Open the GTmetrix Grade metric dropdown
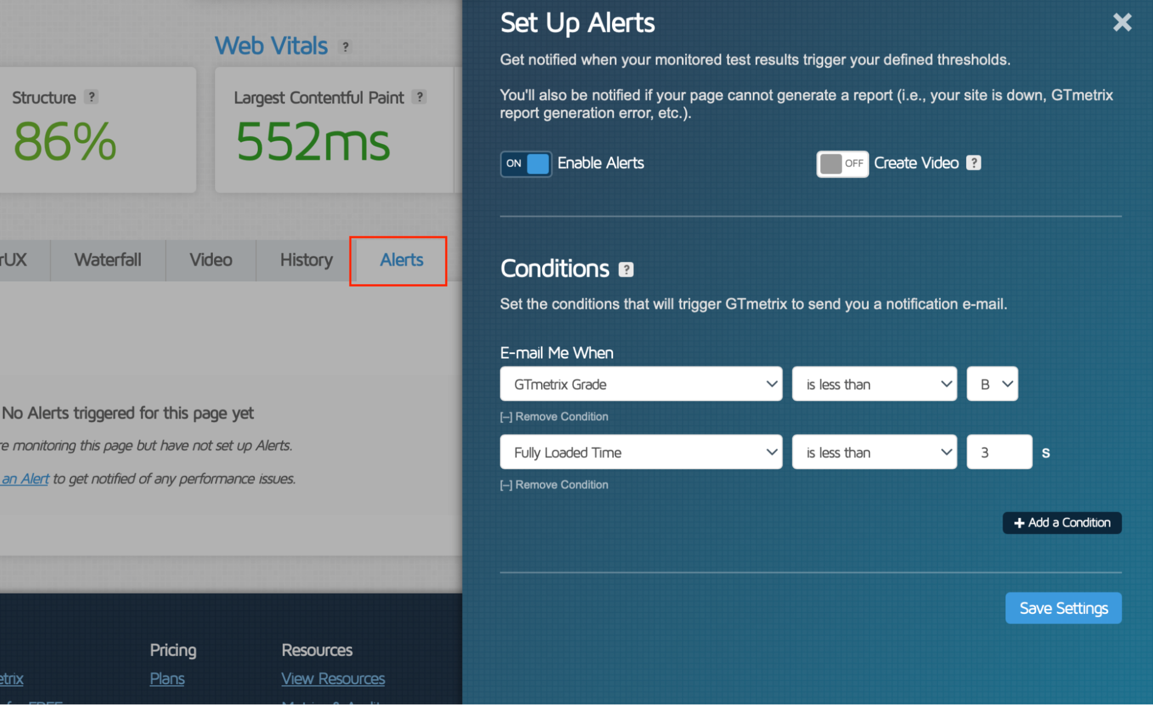 click(641, 384)
